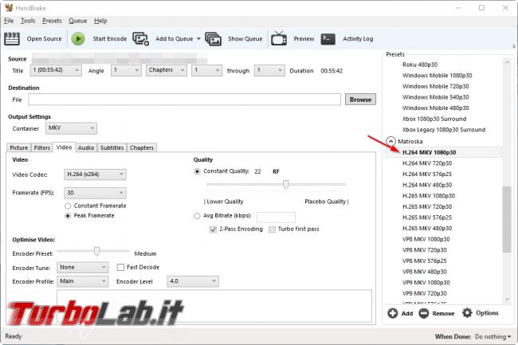Click the Remove preset minus icon

[x=424, y=313]
